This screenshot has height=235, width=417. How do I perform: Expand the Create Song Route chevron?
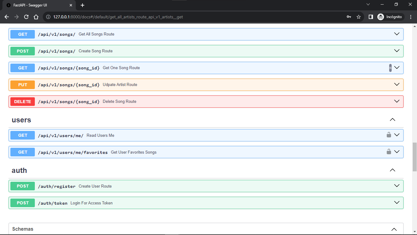click(397, 51)
